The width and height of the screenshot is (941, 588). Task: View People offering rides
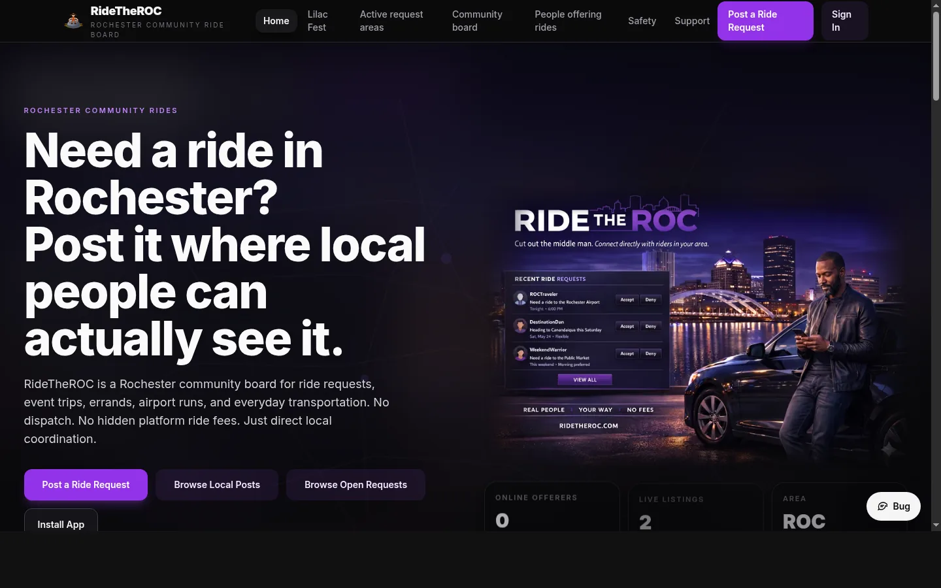pyautogui.click(x=568, y=21)
